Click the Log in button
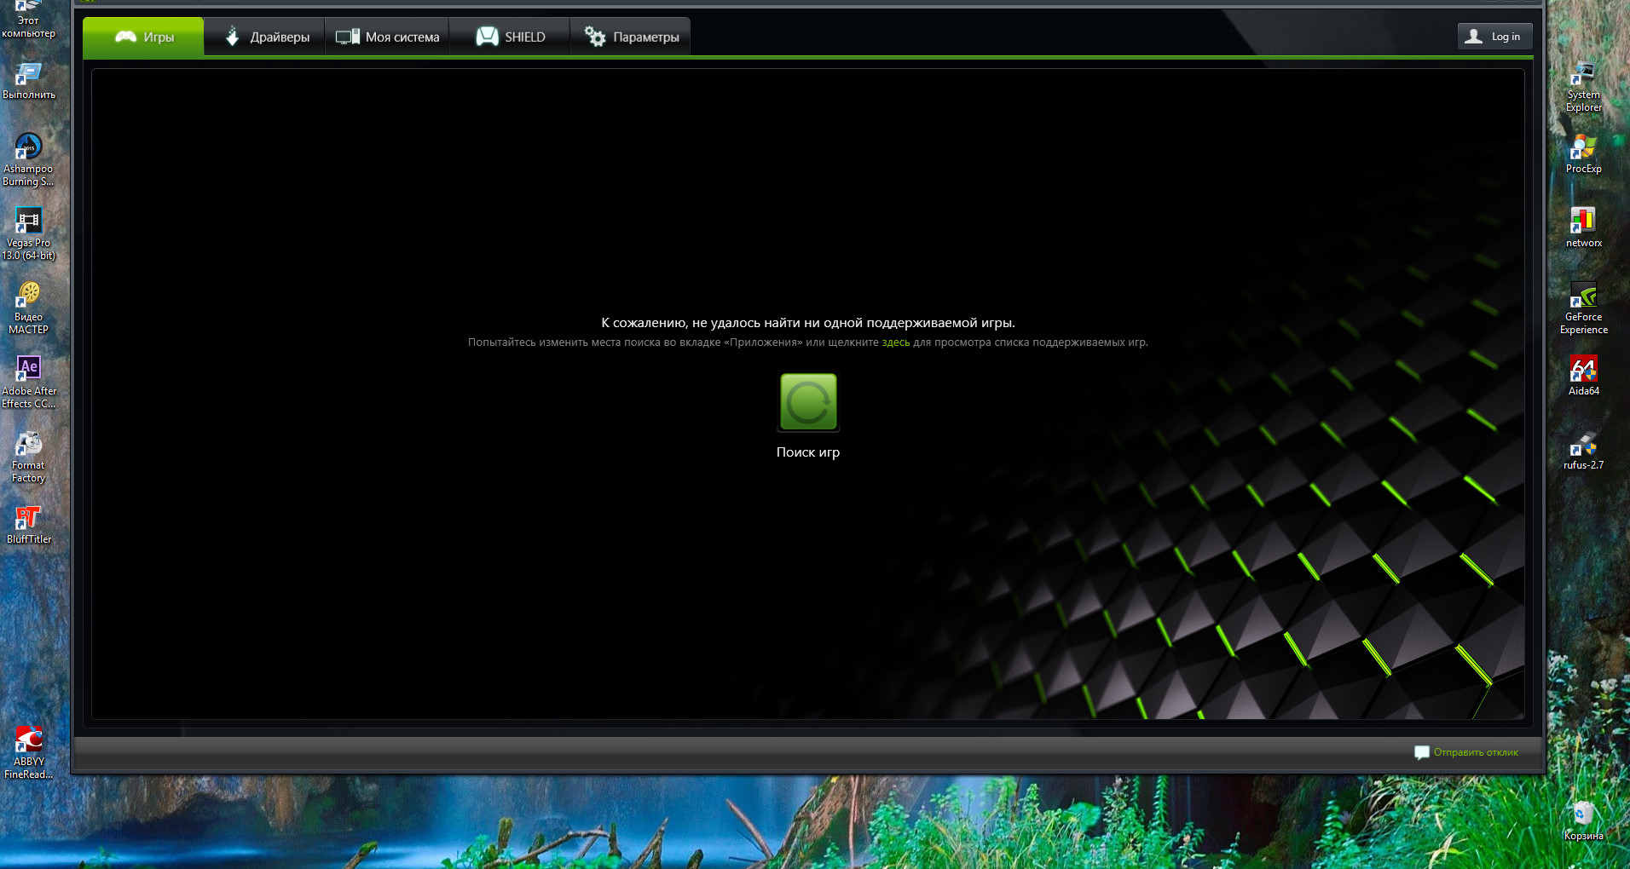The height and width of the screenshot is (869, 1630). (x=1494, y=37)
